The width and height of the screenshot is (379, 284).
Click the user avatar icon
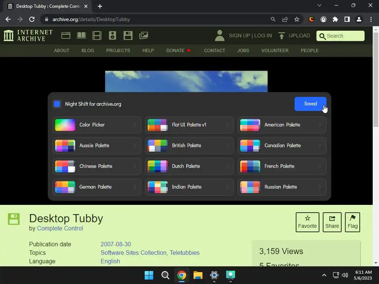click(220, 35)
